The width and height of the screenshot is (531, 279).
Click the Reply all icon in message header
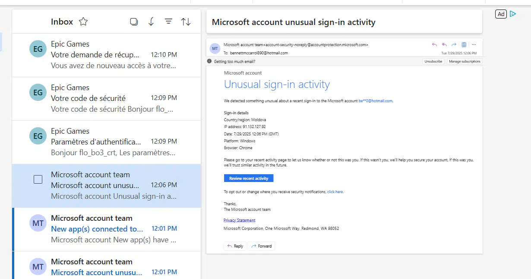tap(444, 44)
